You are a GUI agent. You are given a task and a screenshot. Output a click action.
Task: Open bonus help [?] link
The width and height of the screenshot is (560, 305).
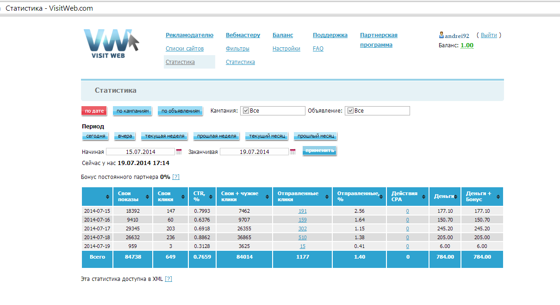[176, 177]
